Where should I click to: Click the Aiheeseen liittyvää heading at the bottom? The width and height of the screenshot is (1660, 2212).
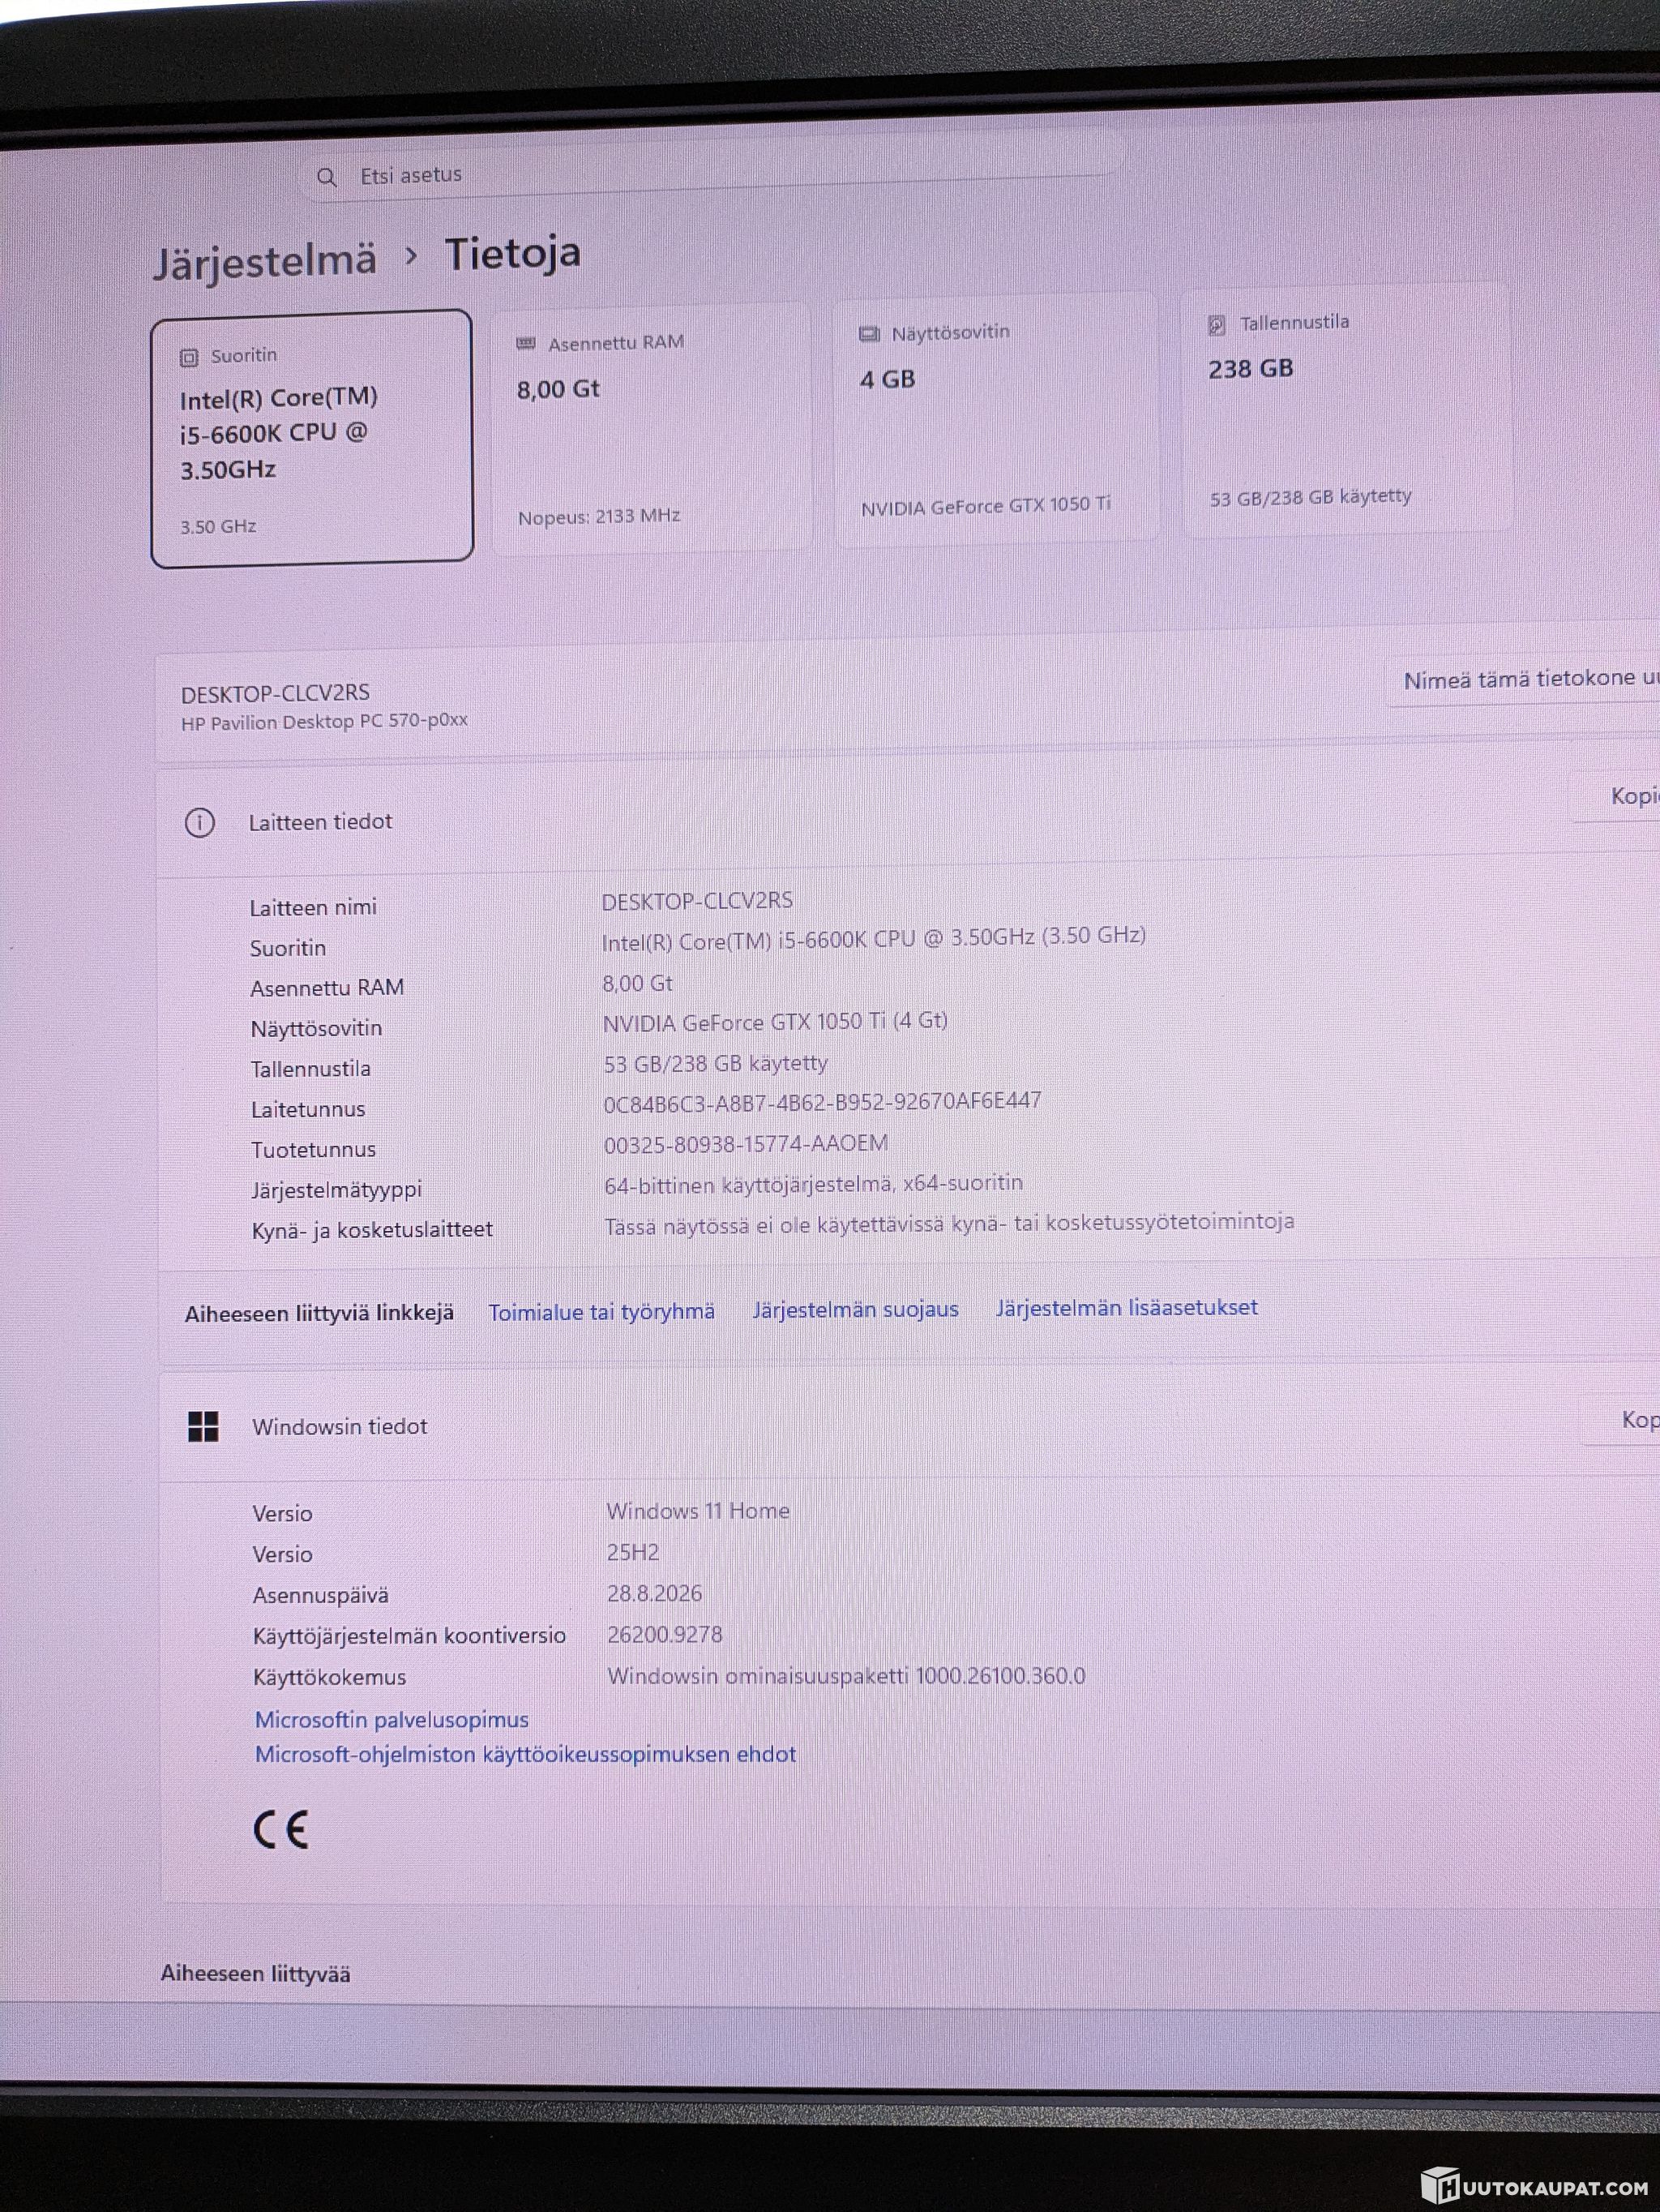coord(256,1974)
